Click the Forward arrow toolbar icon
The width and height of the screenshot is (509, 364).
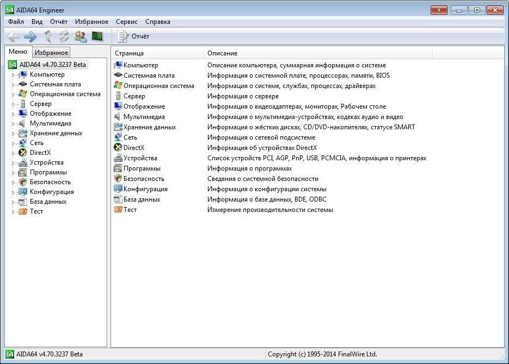[30, 36]
